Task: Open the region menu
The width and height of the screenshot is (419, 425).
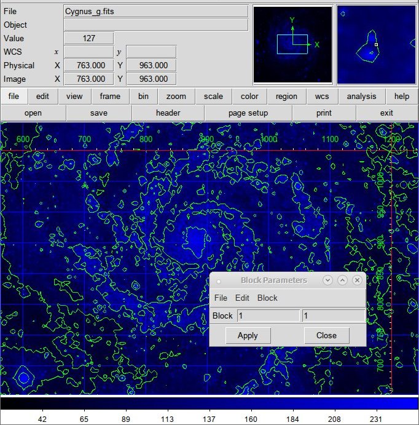Action: pyautogui.click(x=286, y=96)
